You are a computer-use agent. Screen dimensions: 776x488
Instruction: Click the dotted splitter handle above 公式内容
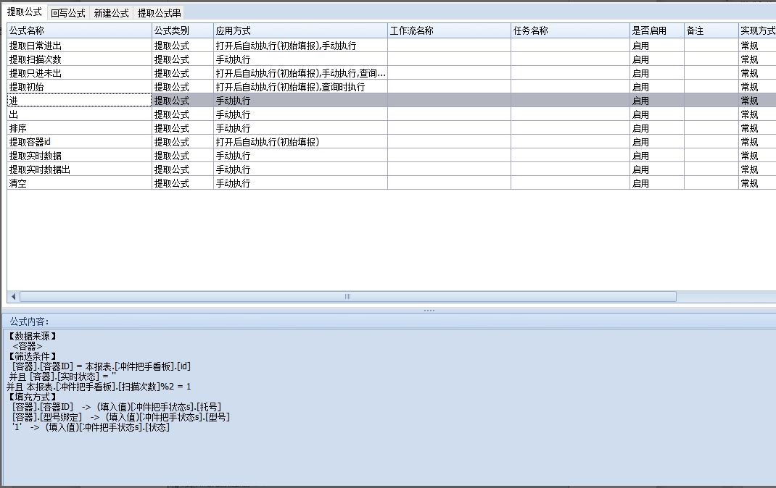(429, 310)
